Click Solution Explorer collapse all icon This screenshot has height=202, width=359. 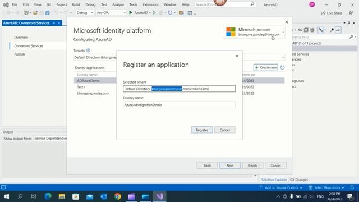[306, 30]
